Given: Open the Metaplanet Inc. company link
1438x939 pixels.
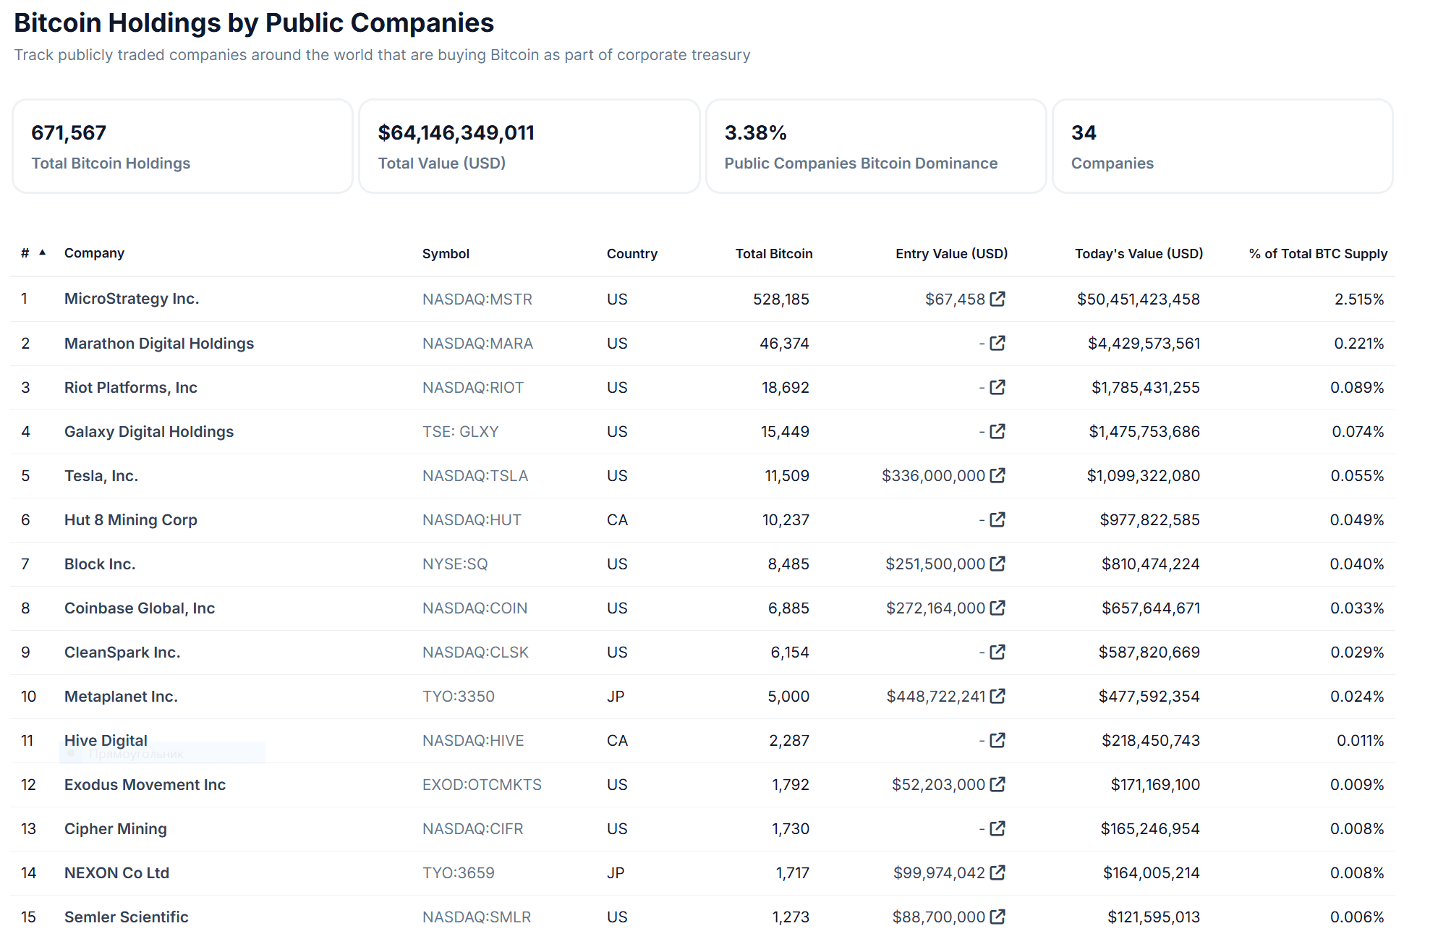Looking at the screenshot, I should [x=121, y=697].
